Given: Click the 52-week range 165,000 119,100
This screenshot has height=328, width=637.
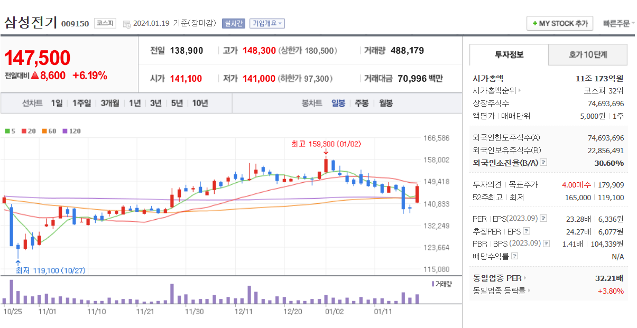Looking at the screenshot, I should coord(594,198).
